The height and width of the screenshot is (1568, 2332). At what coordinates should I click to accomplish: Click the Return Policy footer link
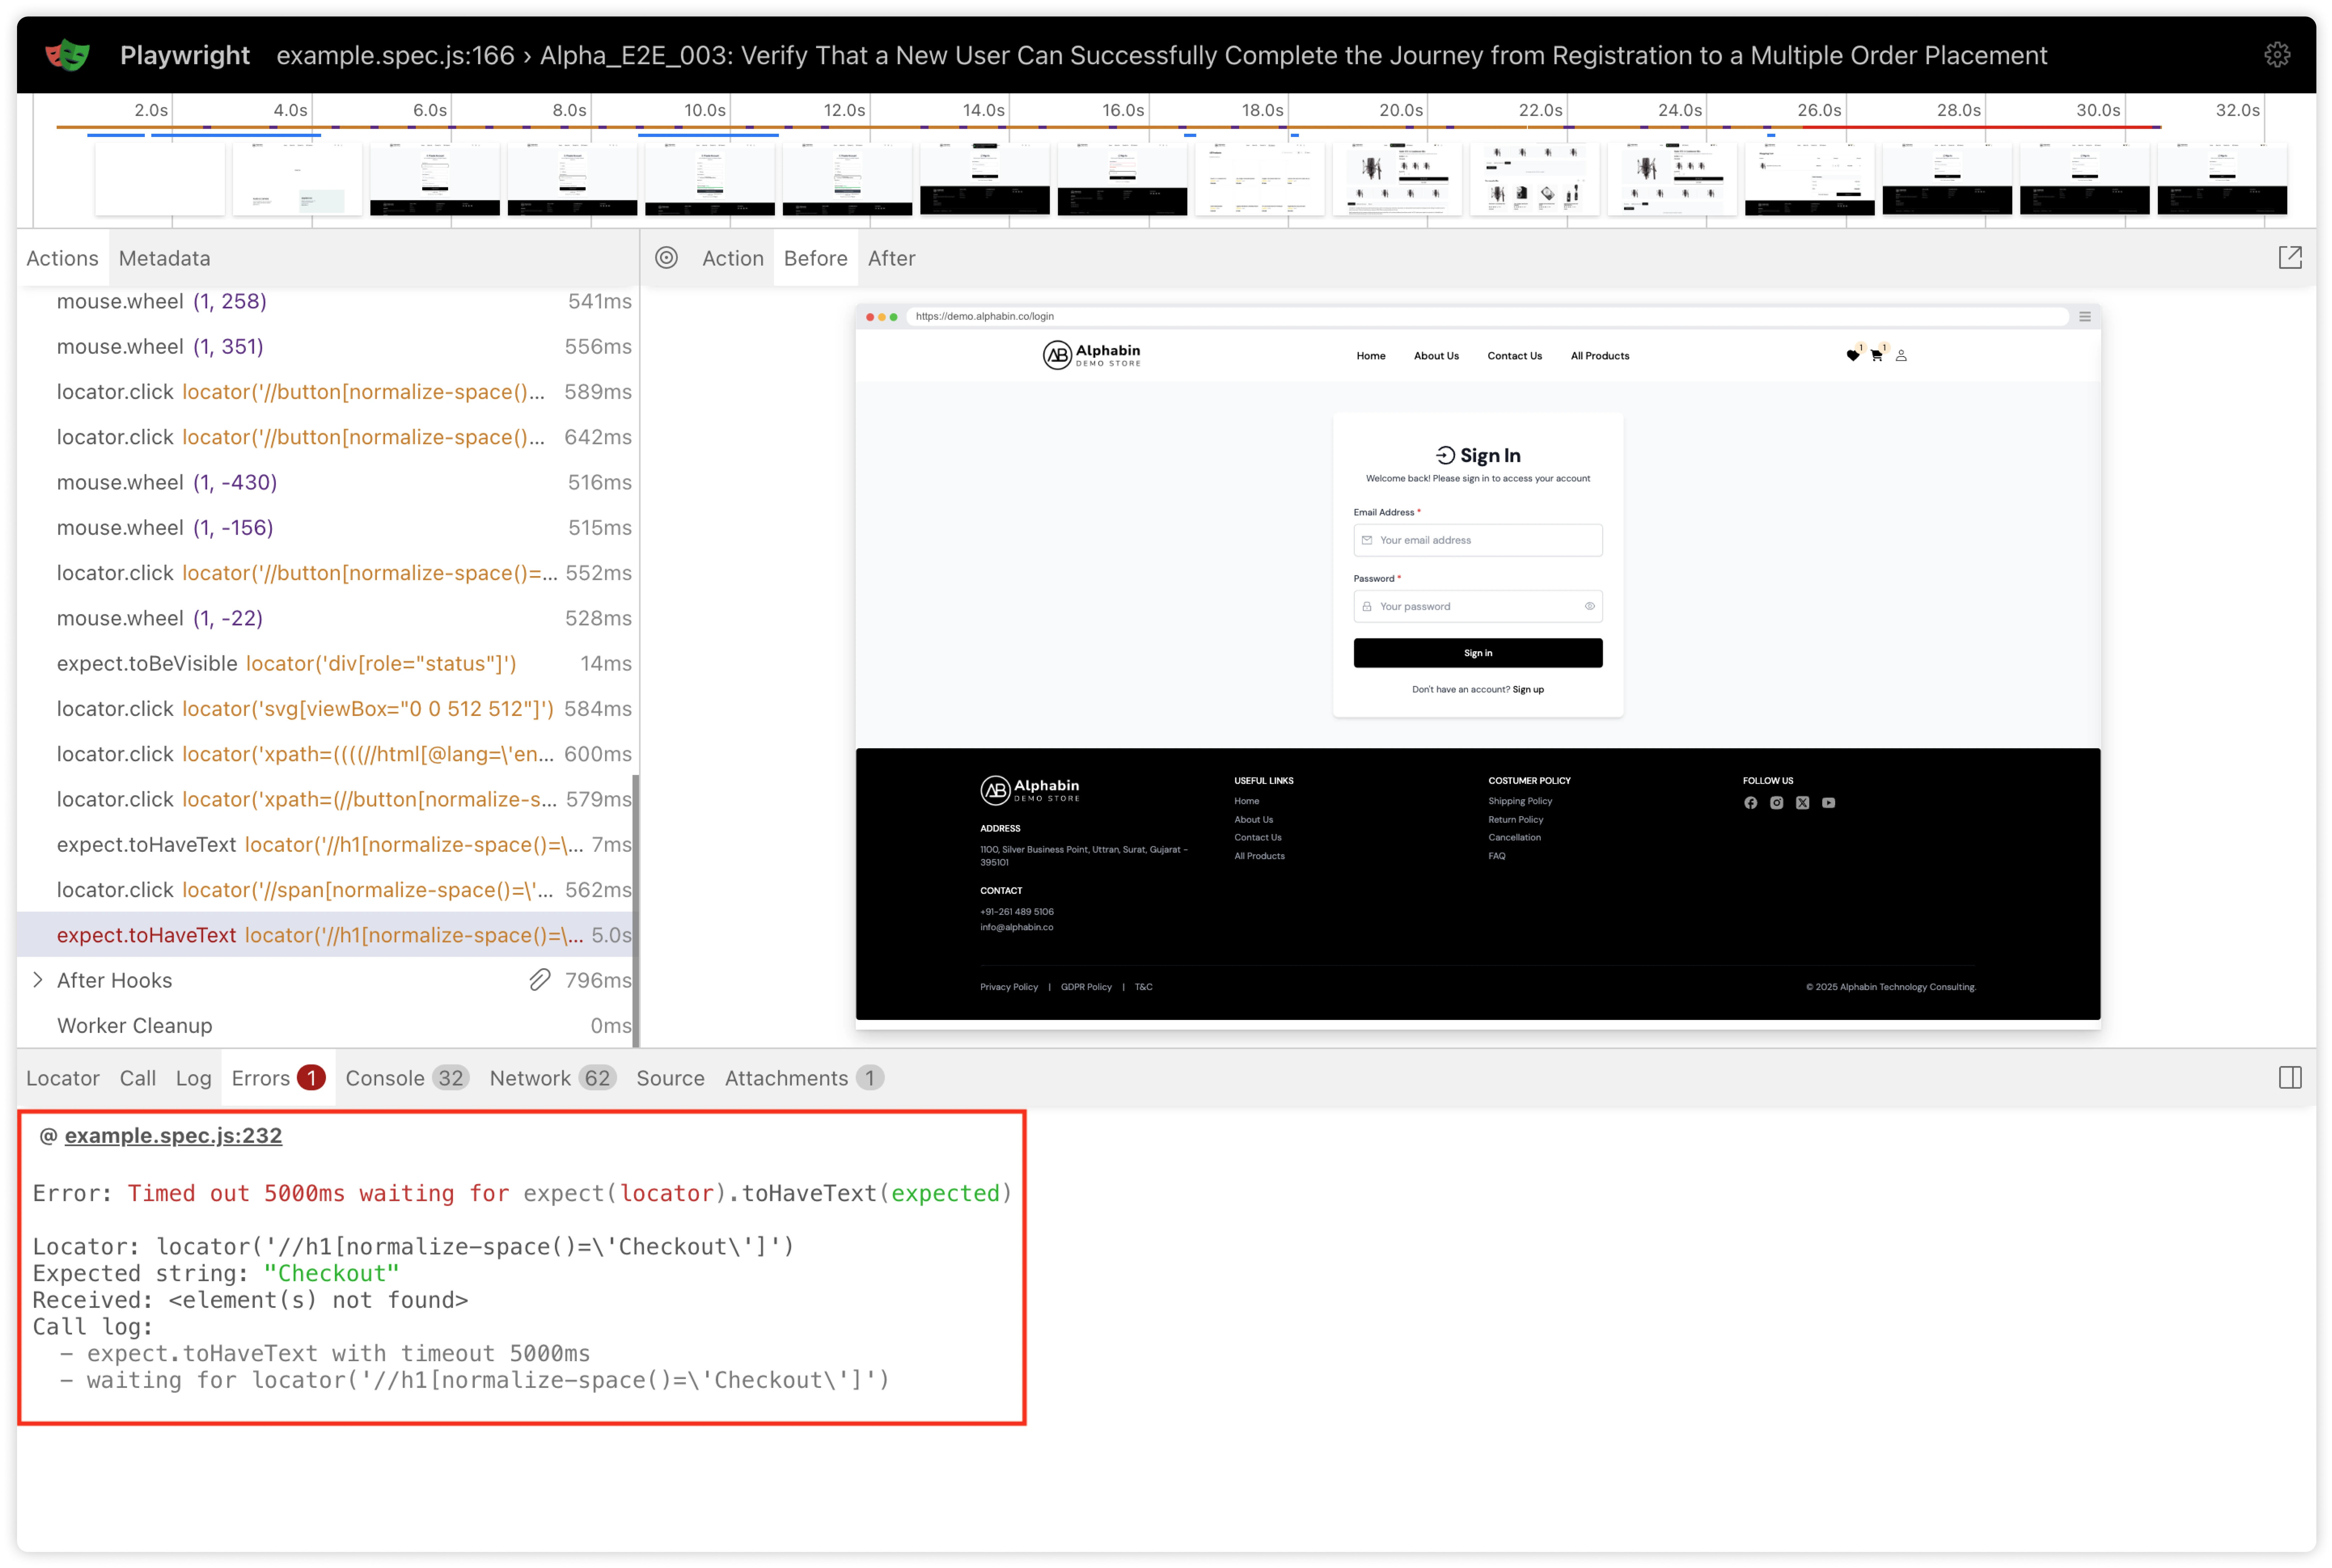click(x=1515, y=820)
